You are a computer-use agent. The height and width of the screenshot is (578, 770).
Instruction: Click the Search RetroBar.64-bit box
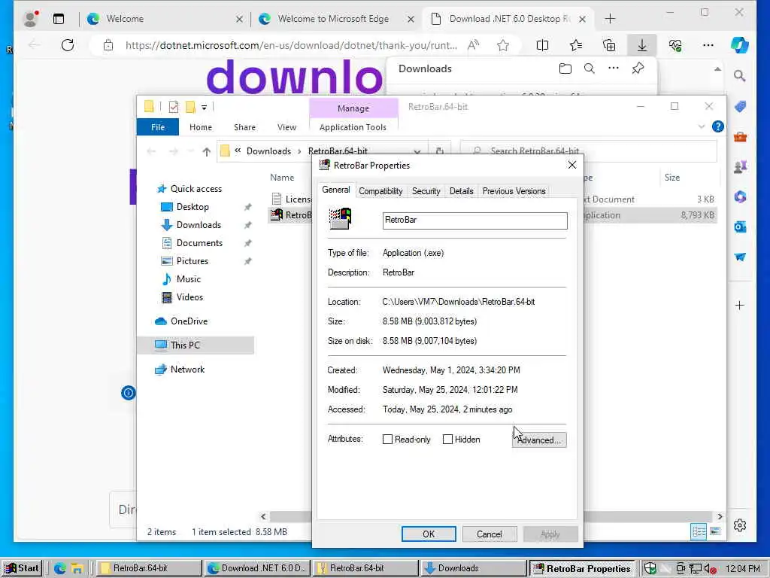588,151
